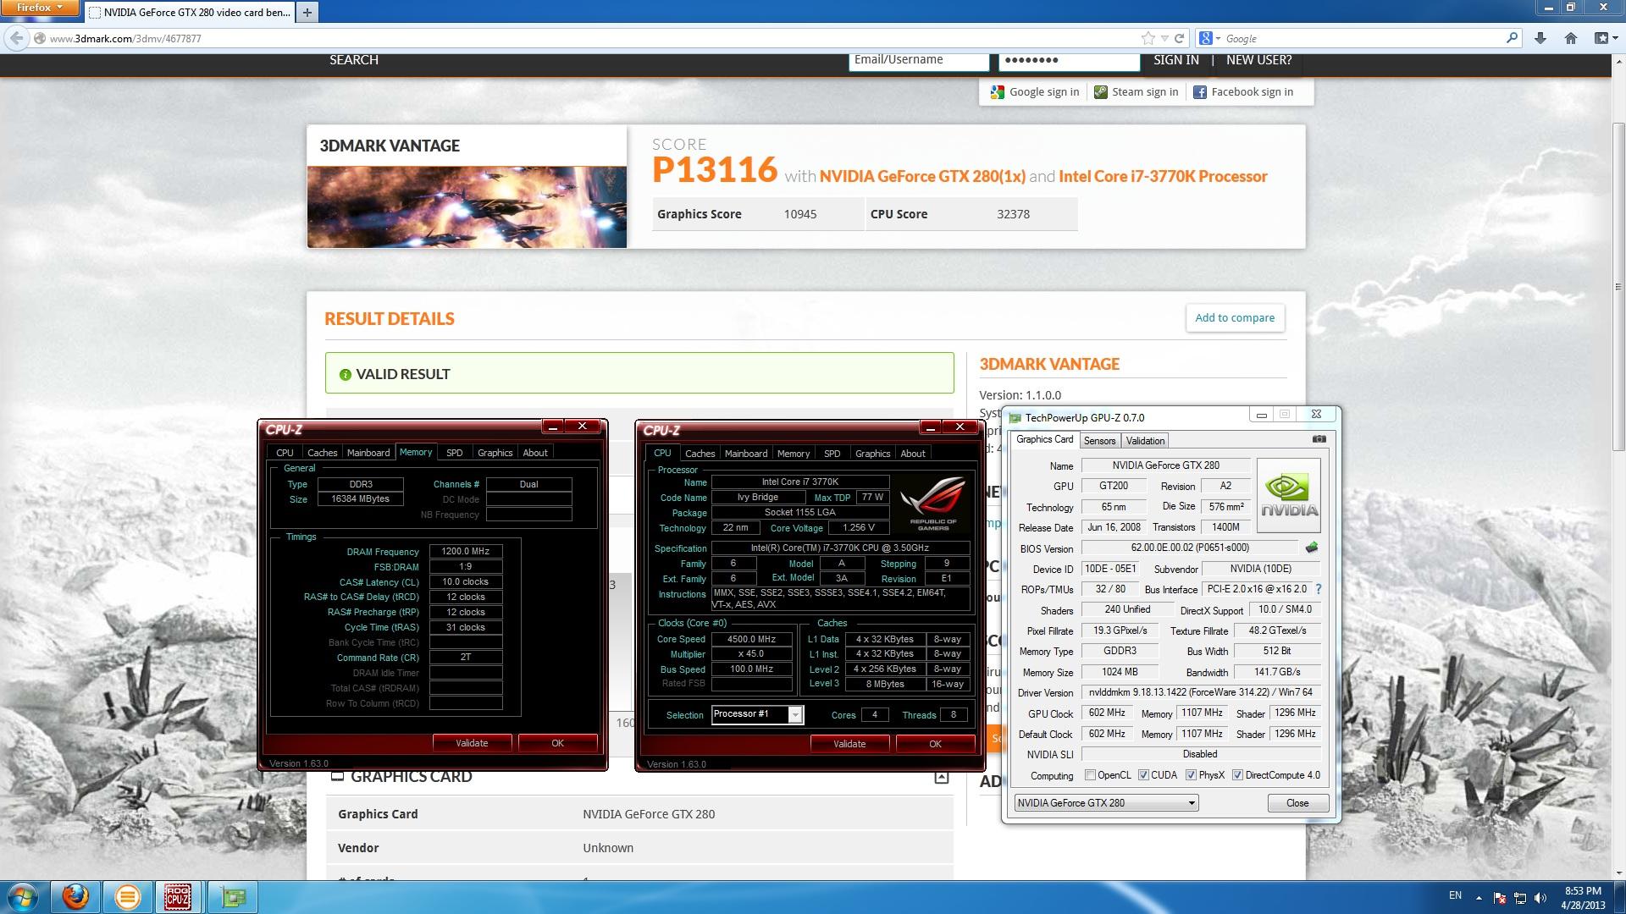Click the volume speaker tray icon
This screenshot has height=914, width=1626.
click(1541, 898)
